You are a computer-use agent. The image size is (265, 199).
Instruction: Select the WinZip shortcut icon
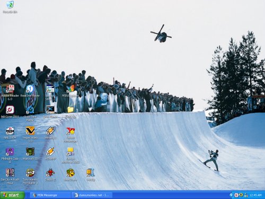pos(91,173)
